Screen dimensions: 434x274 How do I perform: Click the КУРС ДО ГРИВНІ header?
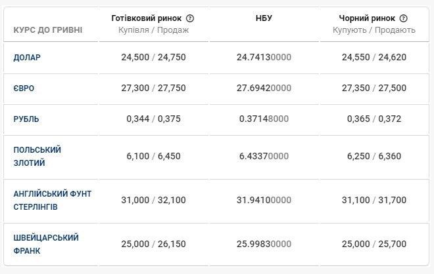point(48,30)
